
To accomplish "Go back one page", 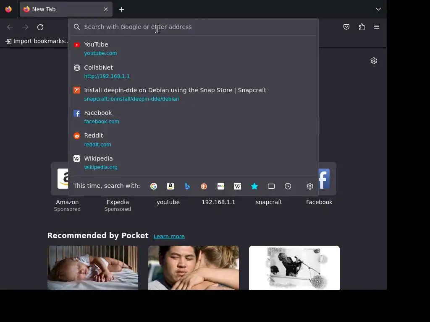I will [10, 27].
